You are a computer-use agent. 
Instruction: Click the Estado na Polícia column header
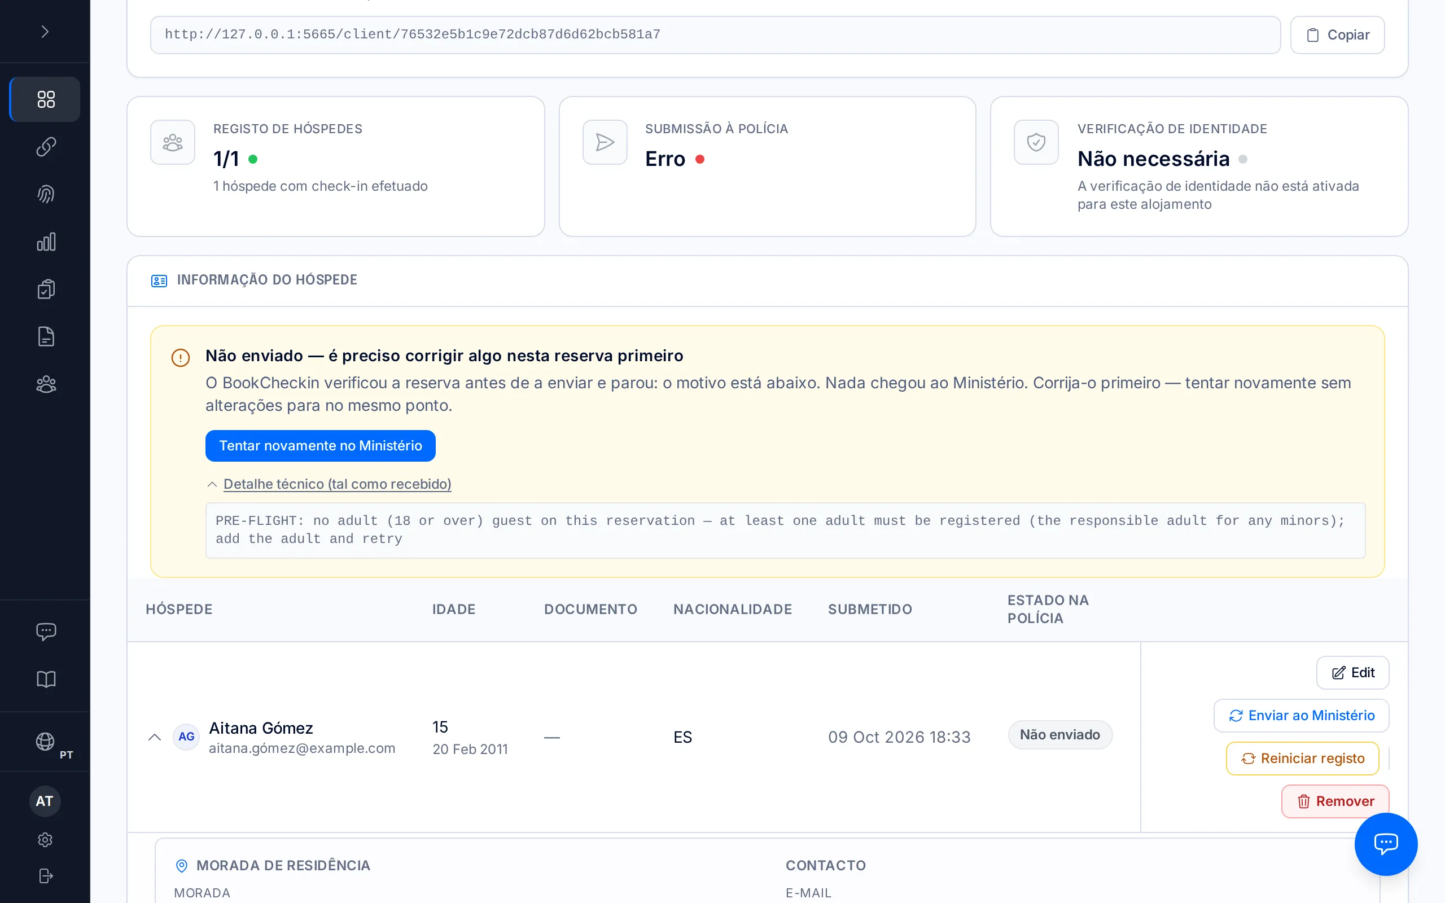click(1048, 609)
